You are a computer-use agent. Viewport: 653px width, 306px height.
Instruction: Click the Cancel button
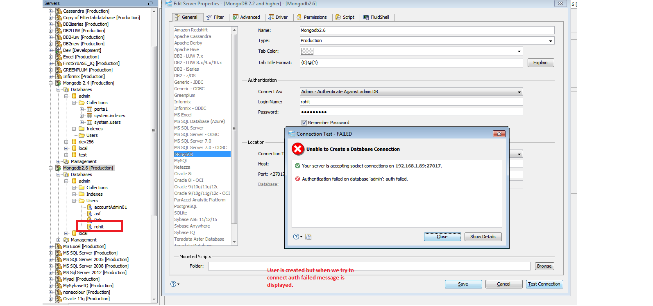(504, 284)
